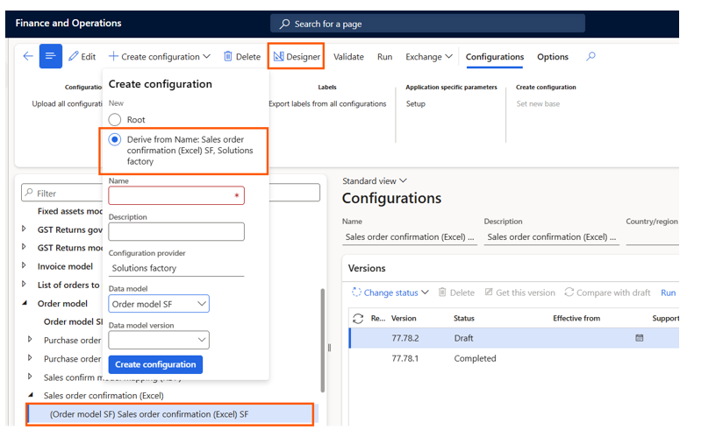This screenshot has width=723, height=437.
Task: Open the Create configuration dropdown in toolbar
Action: pyautogui.click(x=160, y=57)
